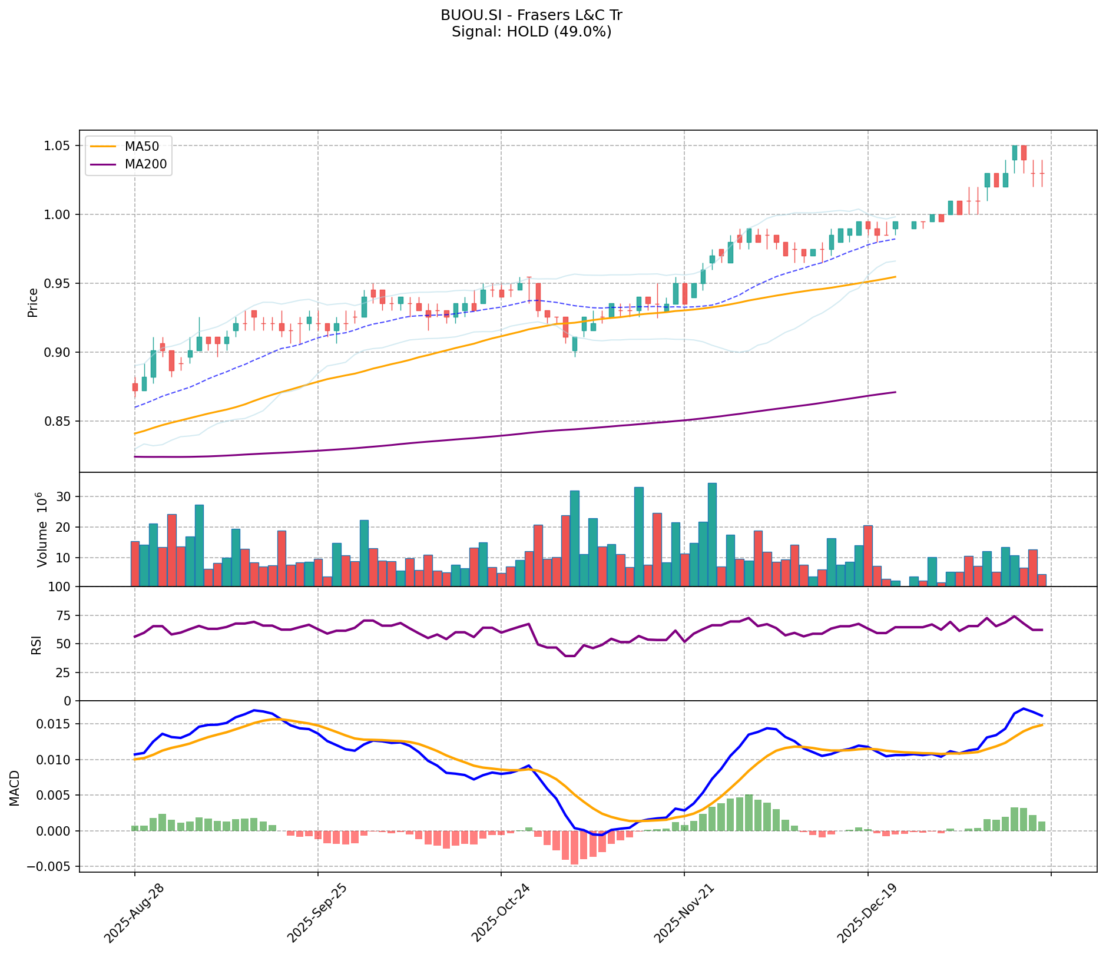1106x954 pixels.
Task: Click the orange MA50 line sample in legend
Action: coord(104,146)
